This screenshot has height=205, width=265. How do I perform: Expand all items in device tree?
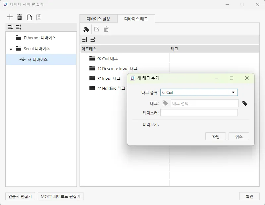10,27
